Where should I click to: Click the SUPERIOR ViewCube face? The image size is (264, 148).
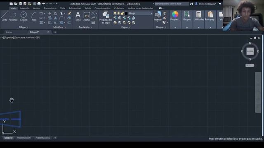click(x=250, y=51)
